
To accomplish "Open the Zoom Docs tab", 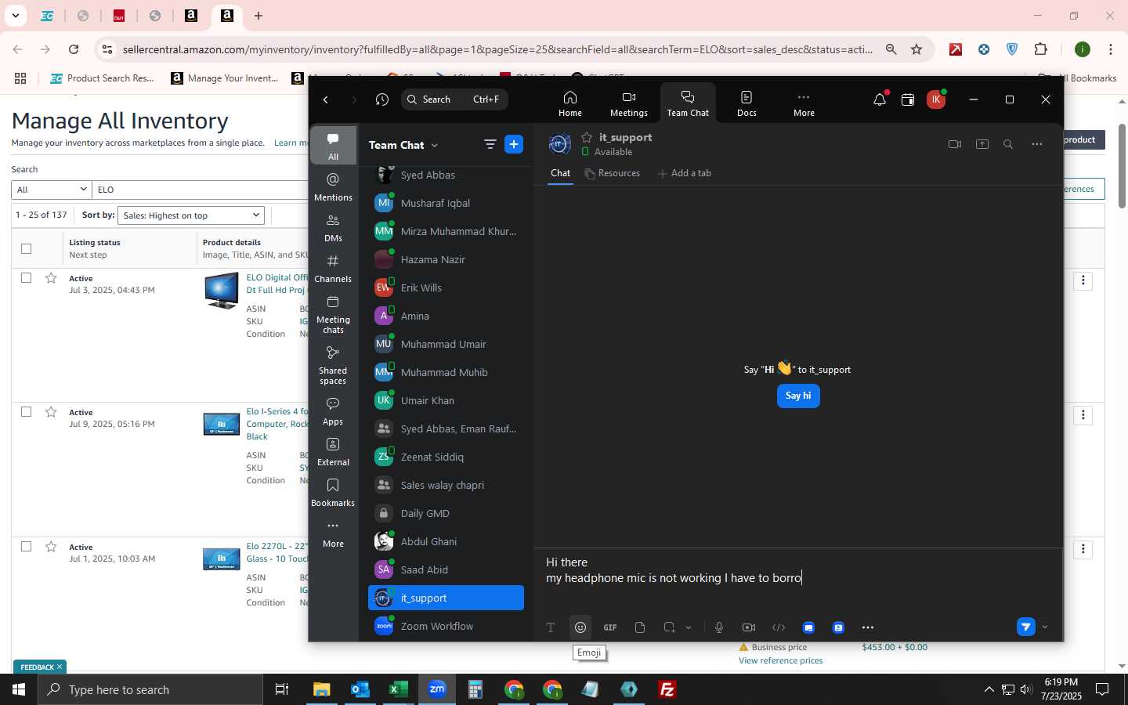I will pos(747,103).
